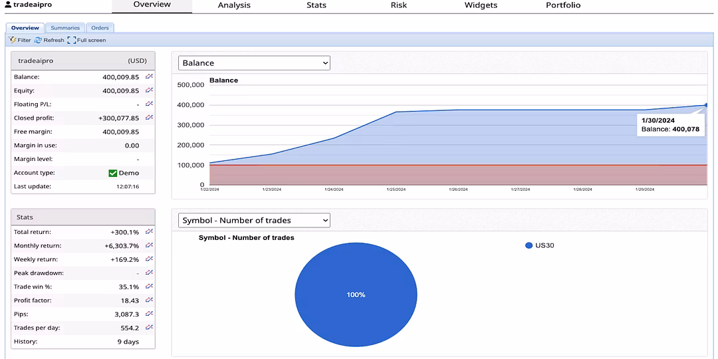Open the Orders sub-tab
The image size is (718, 359).
coord(100,28)
